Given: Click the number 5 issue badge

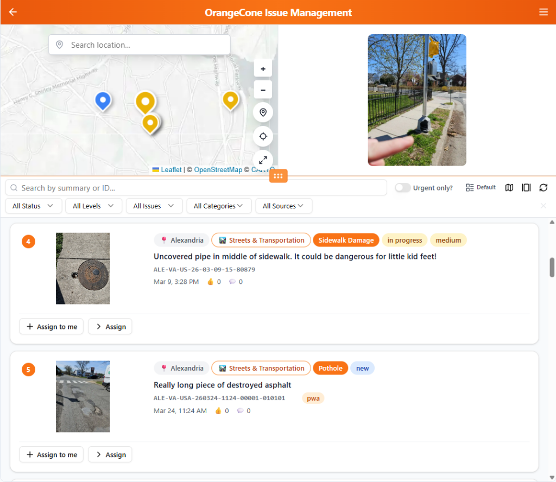Looking at the screenshot, I should [28, 369].
